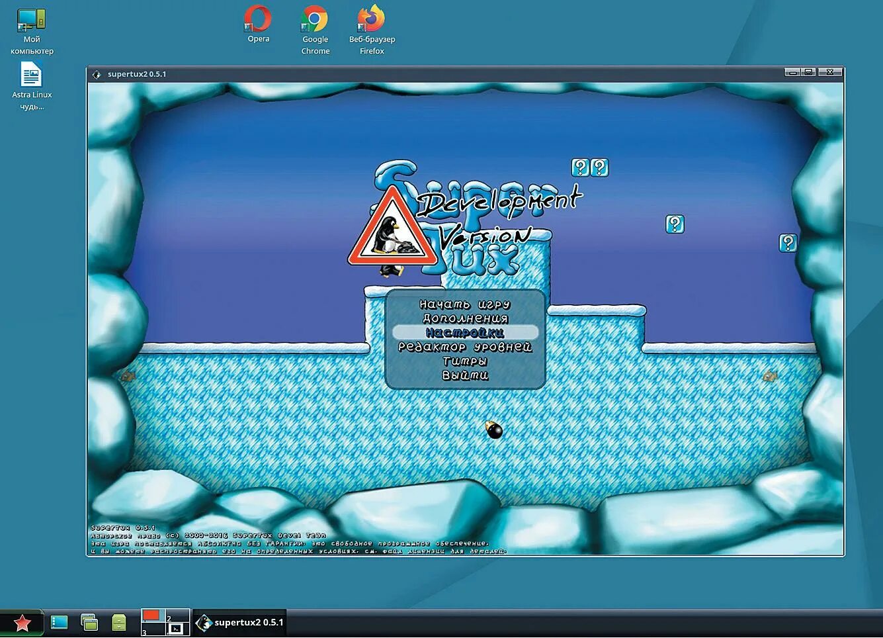Open the Opera desktop icon
The width and height of the screenshot is (883, 638).
pos(258,24)
